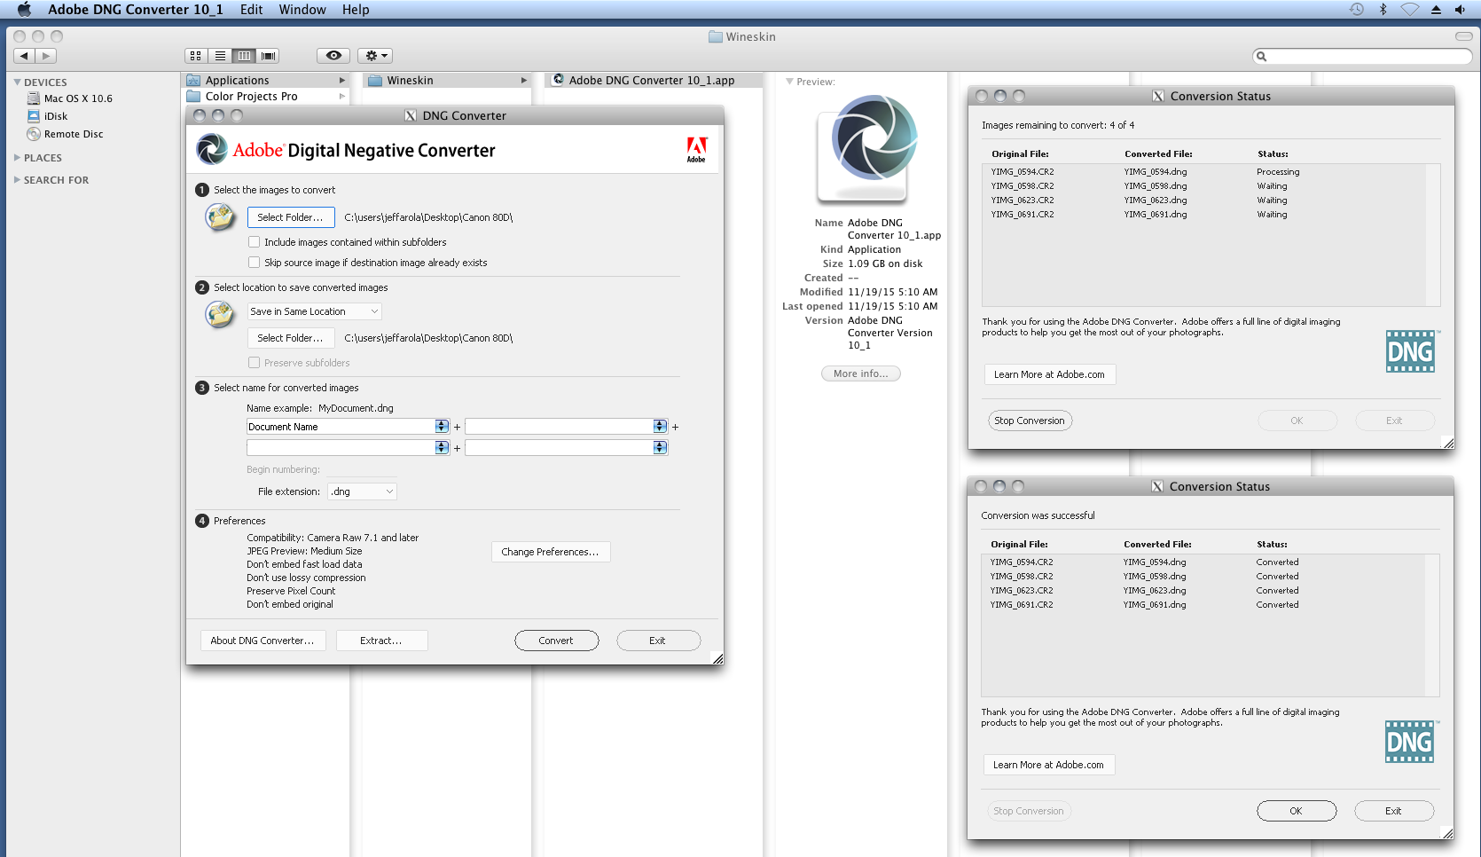Open the Apple menu
1481x857 pixels.
(24, 10)
